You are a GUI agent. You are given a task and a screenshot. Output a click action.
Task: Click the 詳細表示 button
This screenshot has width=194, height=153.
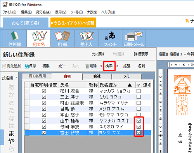pyautogui.click(x=141, y=54)
